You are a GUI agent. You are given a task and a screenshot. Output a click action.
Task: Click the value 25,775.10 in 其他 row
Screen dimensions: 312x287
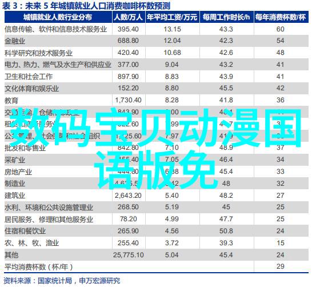(x=129, y=255)
